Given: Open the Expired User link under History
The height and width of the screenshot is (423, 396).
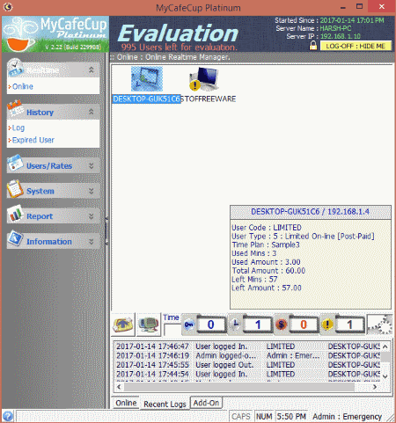Looking at the screenshot, I should point(33,140).
